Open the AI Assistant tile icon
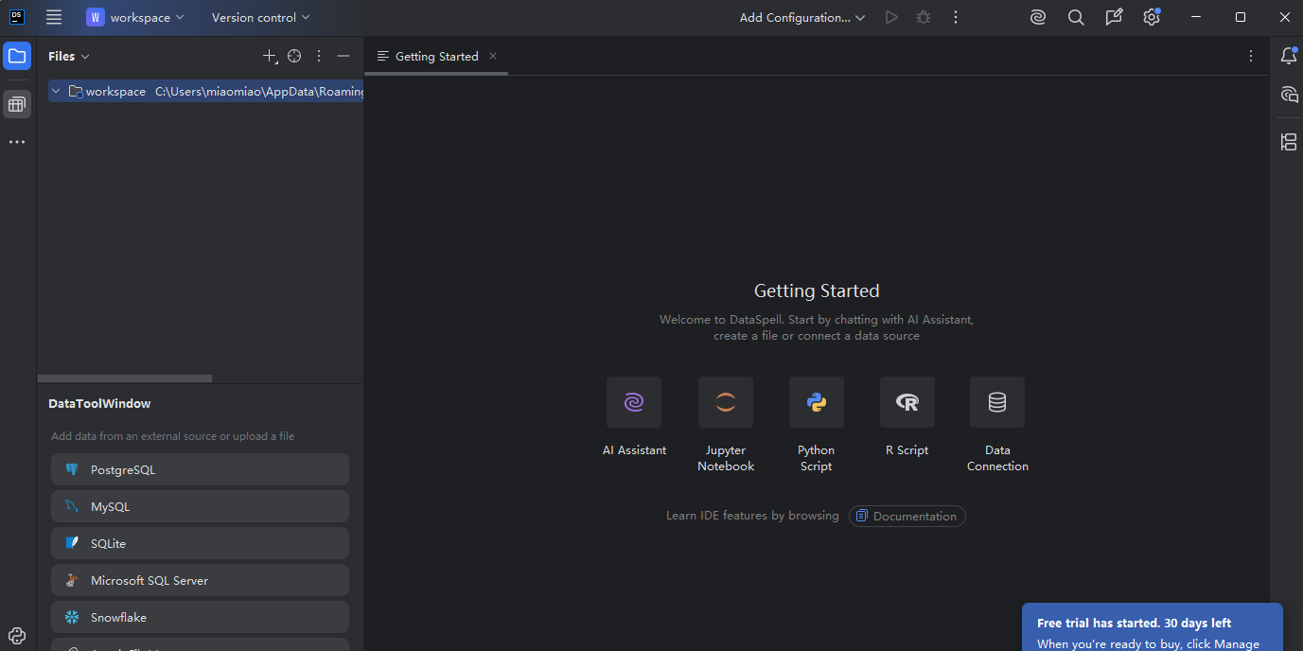The image size is (1303, 651). coord(633,402)
